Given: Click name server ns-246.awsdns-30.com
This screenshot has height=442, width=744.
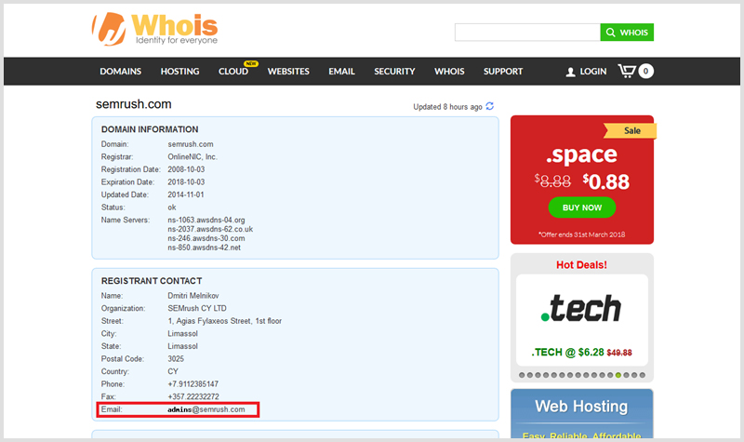Looking at the screenshot, I should (x=206, y=238).
